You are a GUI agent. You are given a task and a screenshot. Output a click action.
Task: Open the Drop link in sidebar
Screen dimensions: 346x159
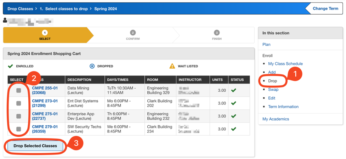pyautogui.click(x=272, y=81)
